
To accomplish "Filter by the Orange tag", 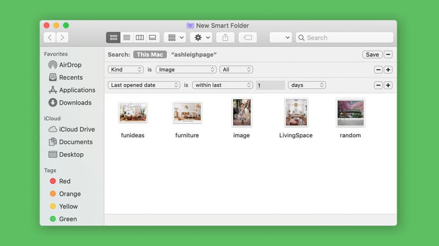I will pos(65,194).
